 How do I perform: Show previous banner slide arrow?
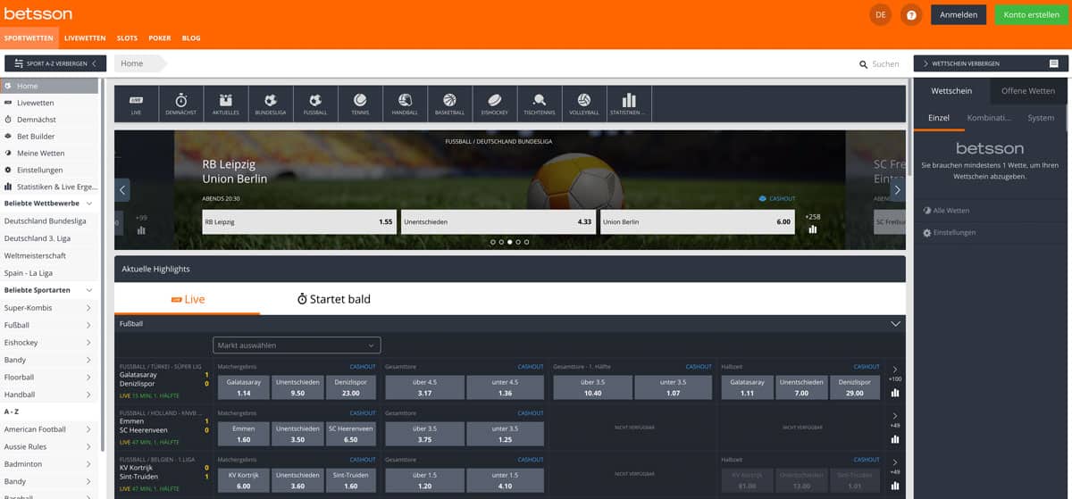click(123, 189)
